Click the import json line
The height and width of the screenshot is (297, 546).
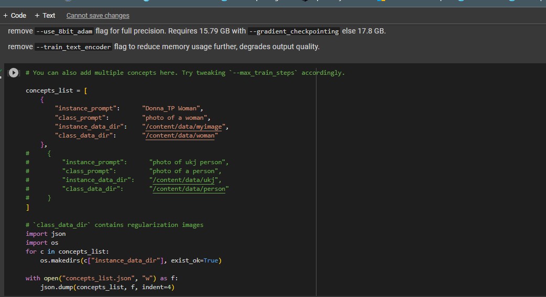pyautogui.click(x=46, y=234)
